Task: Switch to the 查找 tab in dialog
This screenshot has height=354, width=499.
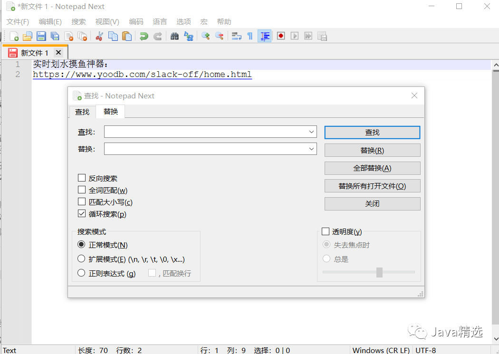Action: (82, 112)
